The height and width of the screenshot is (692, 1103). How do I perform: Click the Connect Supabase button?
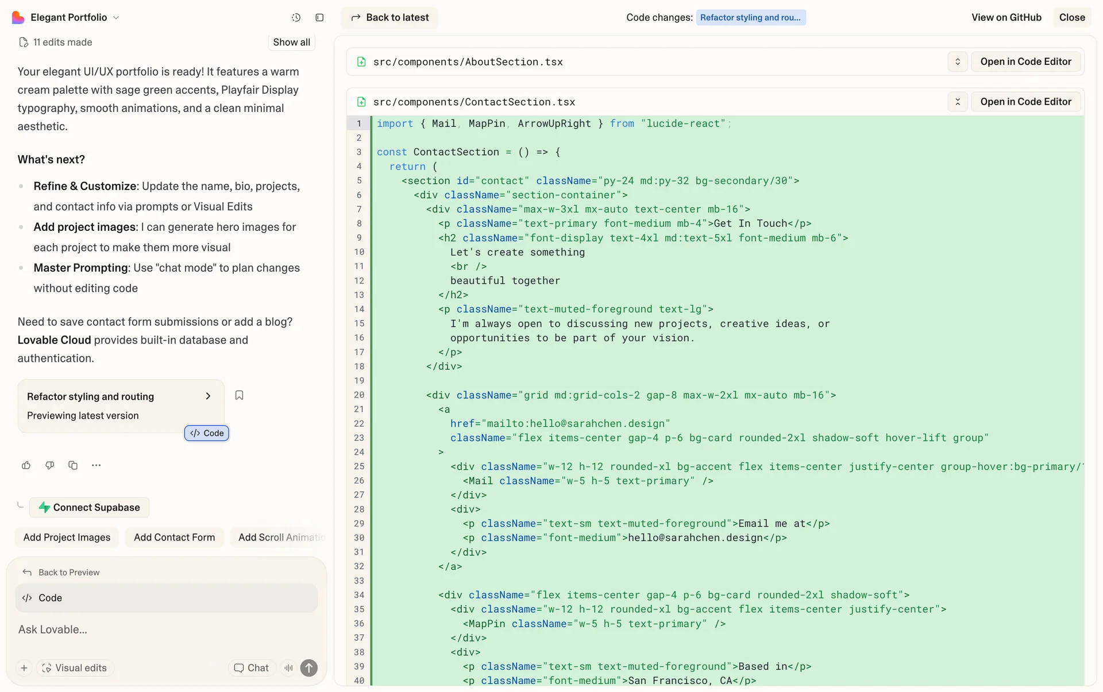point(89,508)
